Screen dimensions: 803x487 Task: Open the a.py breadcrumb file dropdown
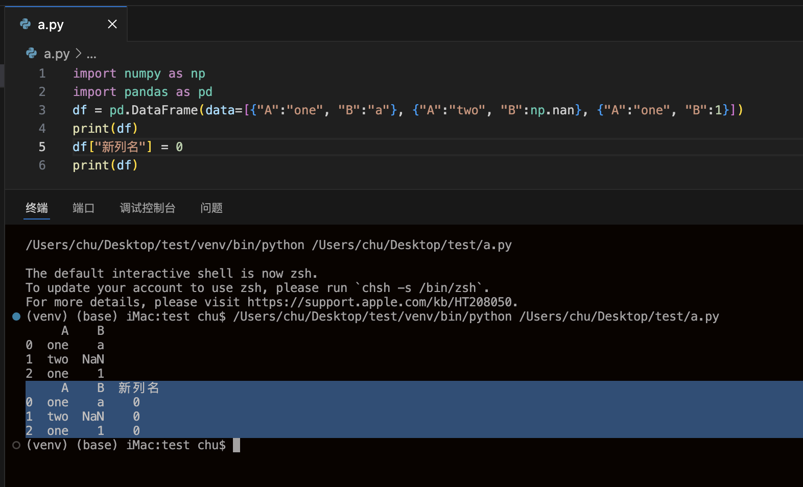[x=56, y=54]
